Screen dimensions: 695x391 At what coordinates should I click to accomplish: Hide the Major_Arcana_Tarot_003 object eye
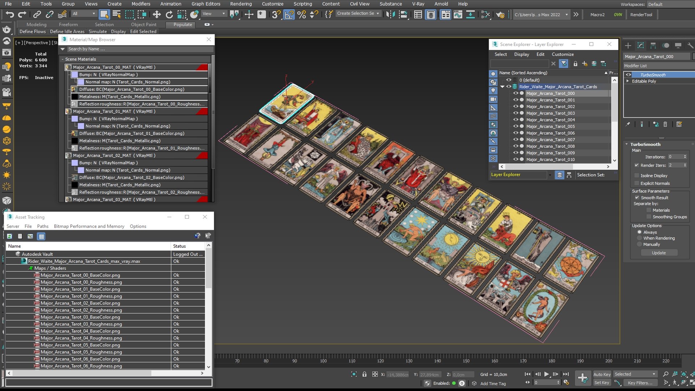pos(515,113)
